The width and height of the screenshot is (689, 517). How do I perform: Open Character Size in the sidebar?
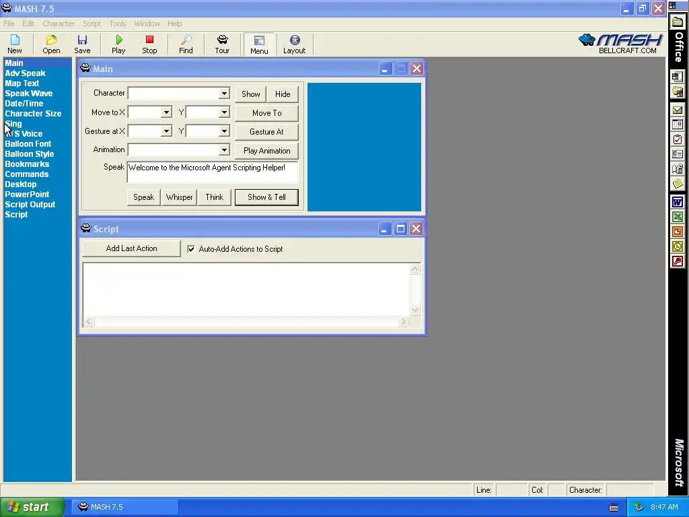pos(33,114)
